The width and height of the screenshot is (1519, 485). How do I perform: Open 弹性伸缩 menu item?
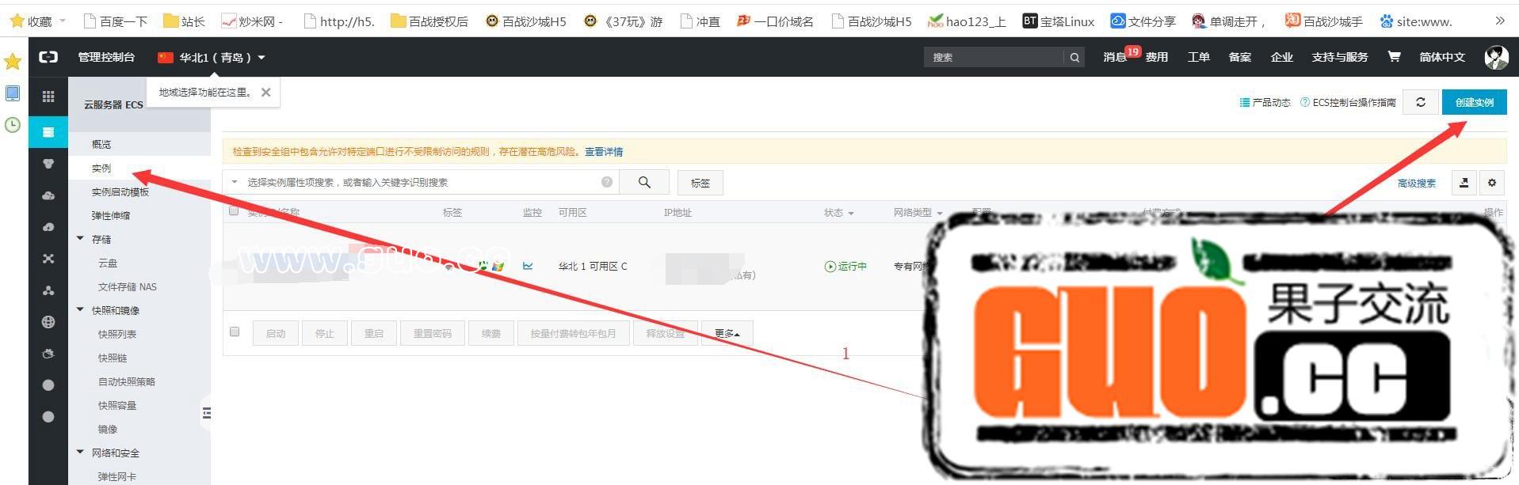111,215
